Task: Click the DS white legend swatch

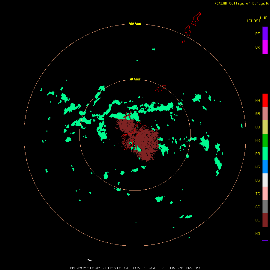Action: (265, 180)
